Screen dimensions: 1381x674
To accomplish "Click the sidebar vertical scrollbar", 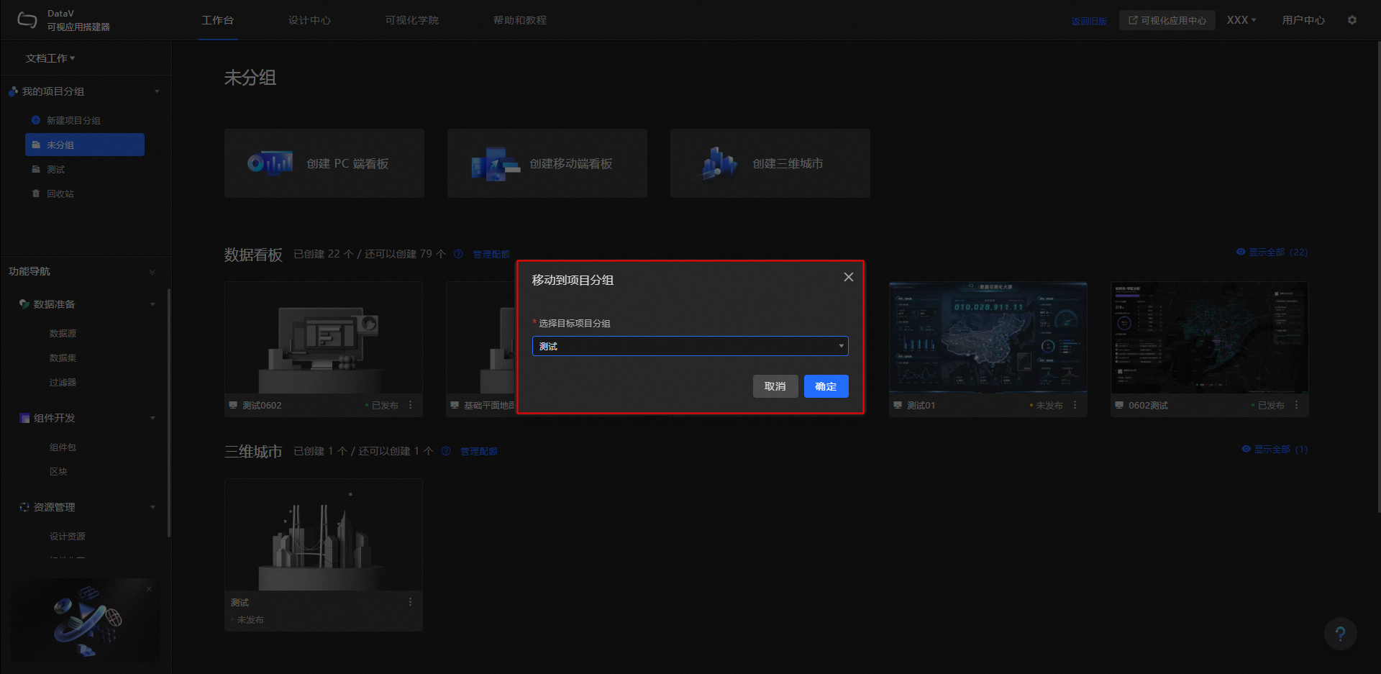I will click(168, 412).
